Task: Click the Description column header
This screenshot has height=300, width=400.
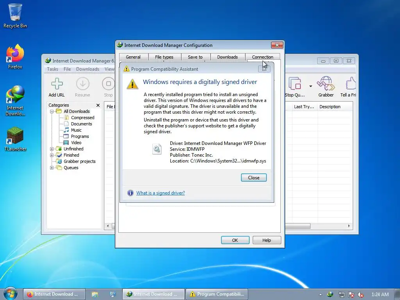Action: pyautogui.click(x=335, y=107)
